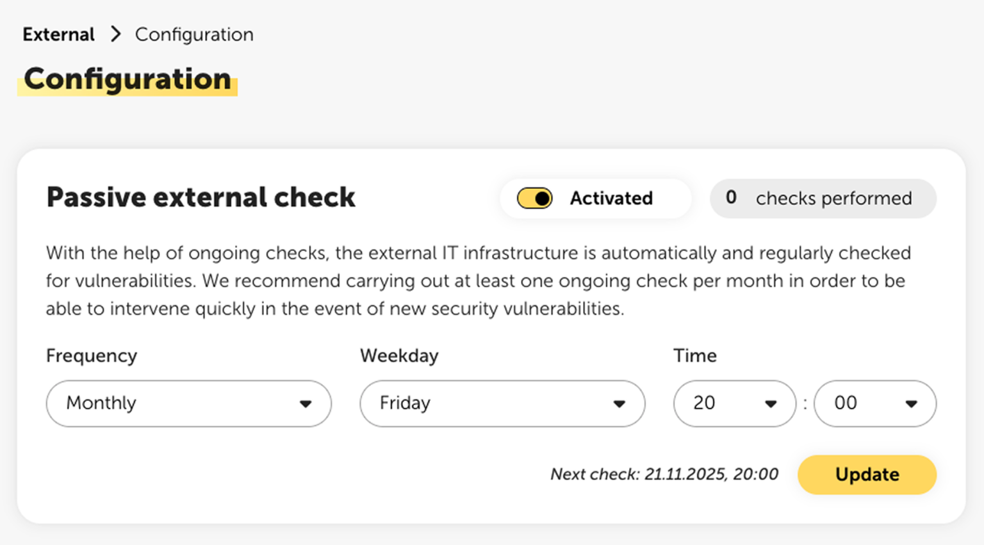Image resolution: width=984 pixels, height=545 pixels.
Task: Open the hour dropdown showing 20
Action: coord(734,403)
